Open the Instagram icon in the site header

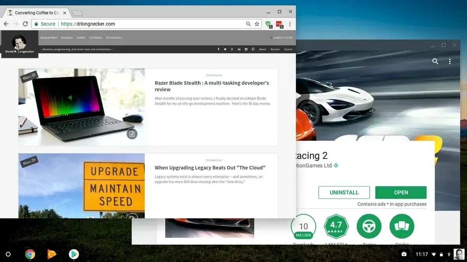pos(246,49)
